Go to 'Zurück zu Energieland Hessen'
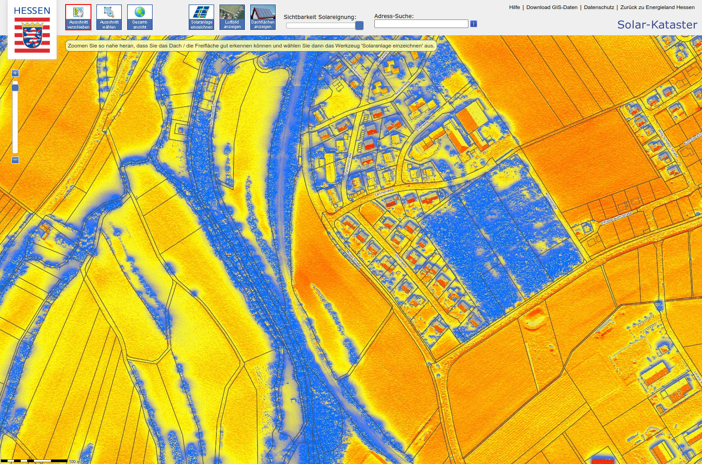702x464 pixels. click(x=657, y=7)
